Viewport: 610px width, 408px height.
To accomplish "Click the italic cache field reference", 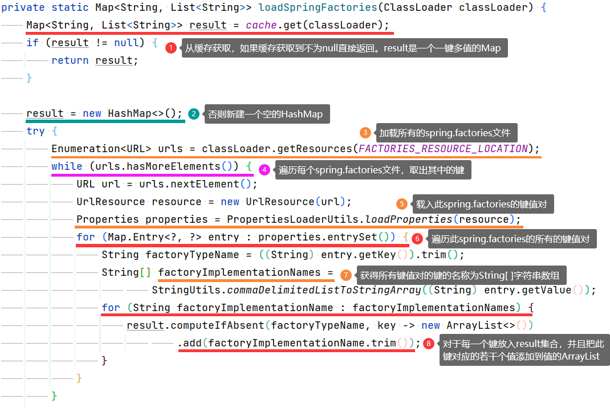I will (x=261, y=25).
